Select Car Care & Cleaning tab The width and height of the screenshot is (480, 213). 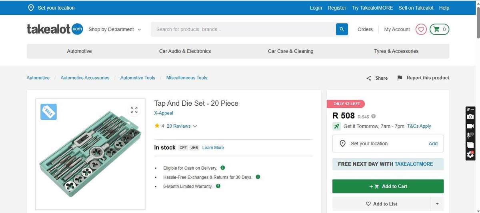click(x=291, y=51)
